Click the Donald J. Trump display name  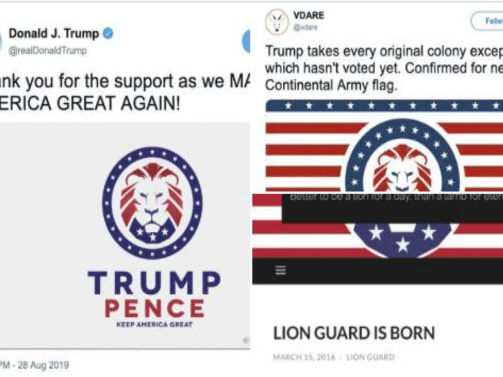click(54, 34)
